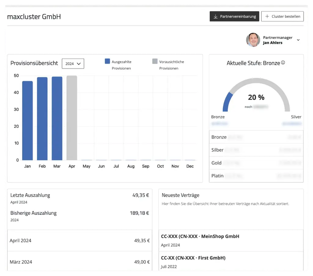Open the 2024 year dropdown
The image size is (313, 276).
click(73, 64)
